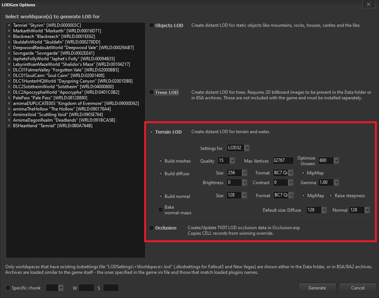The image size is (379, 298).
Task: Open the Brightness dropdown
Action: [x=237, y=183]
